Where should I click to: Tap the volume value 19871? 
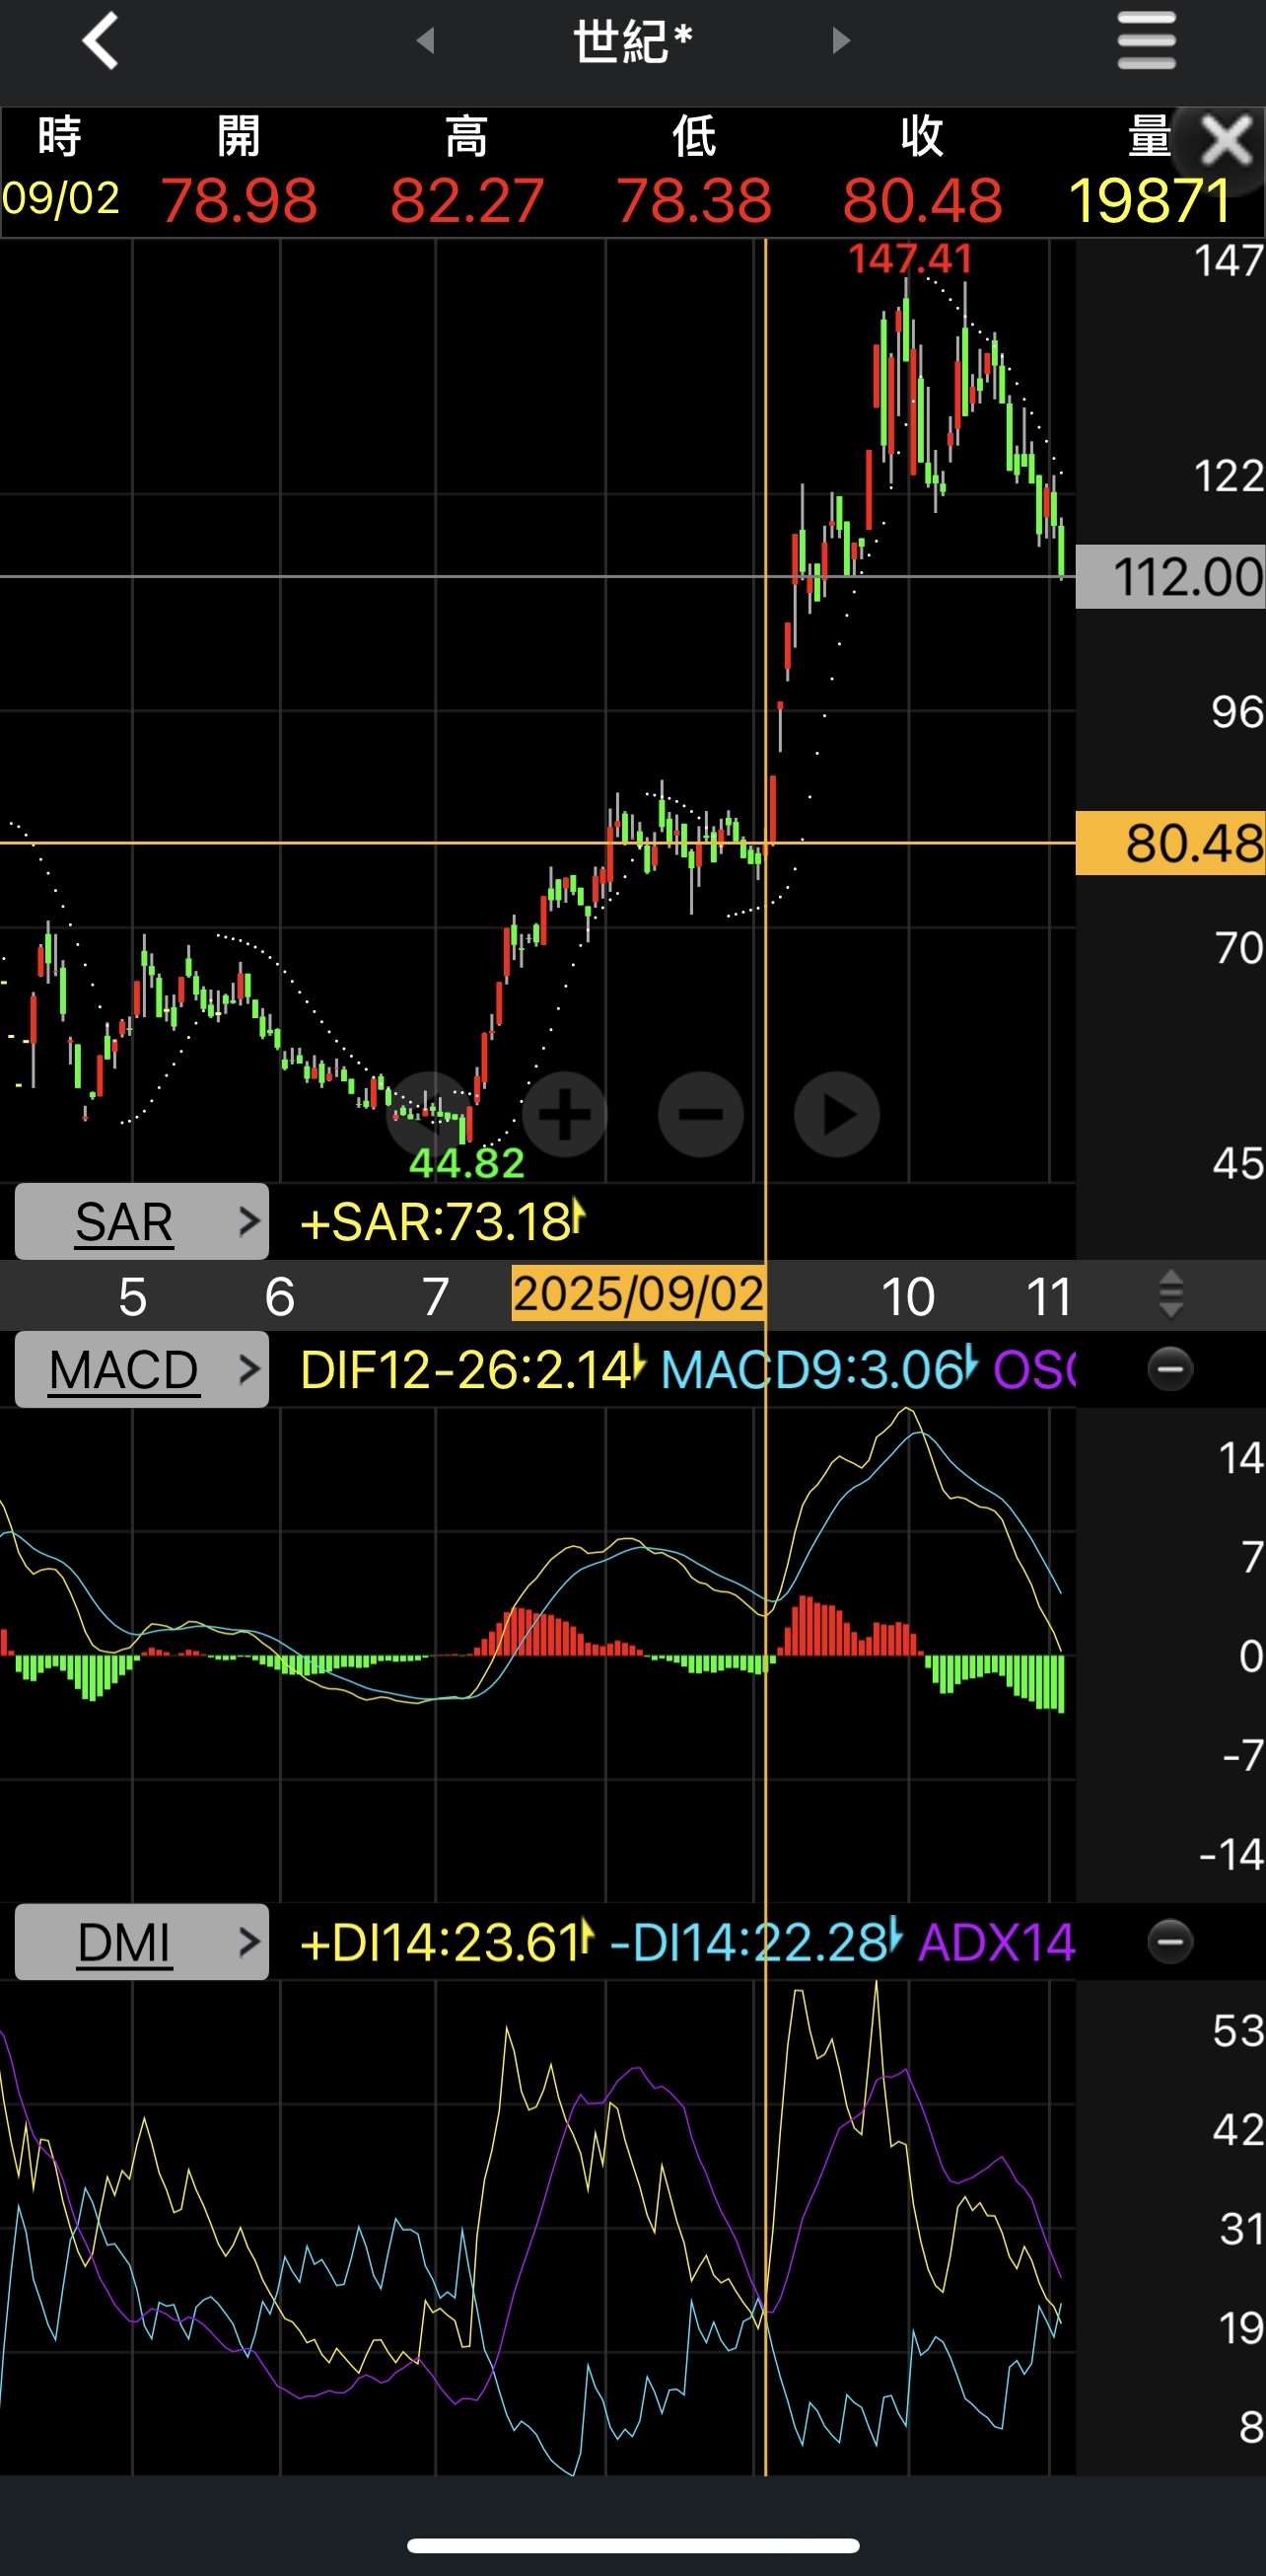[x=1150, y=200]
